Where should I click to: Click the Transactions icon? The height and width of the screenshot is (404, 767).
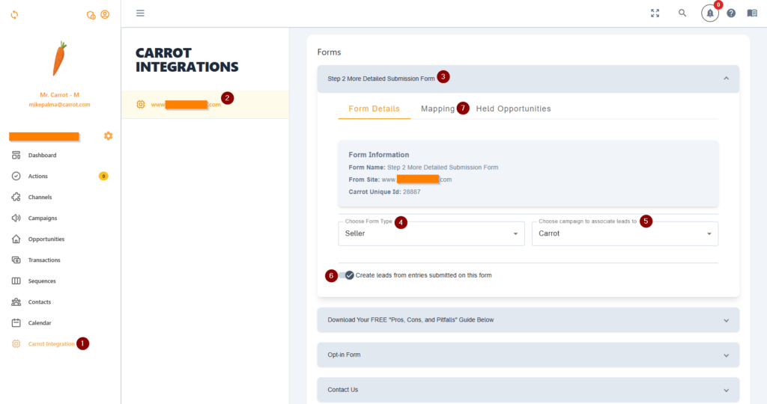pos(16,260)
